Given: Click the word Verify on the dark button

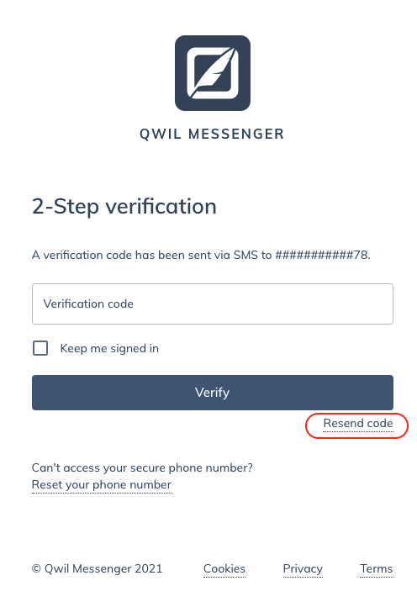Looking at the screenshot, I should pyautogui.click(x=213, y=393).
